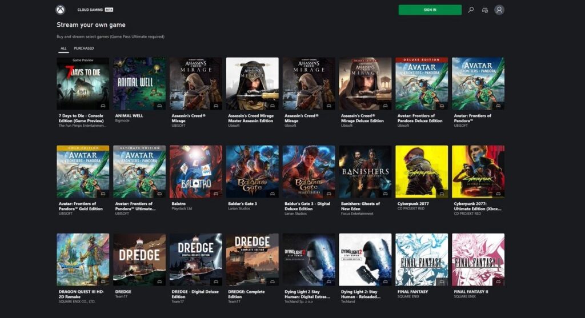
Task: Click controller icon on Baldur's Gate 3 standard tile
Action: (273, 194)
